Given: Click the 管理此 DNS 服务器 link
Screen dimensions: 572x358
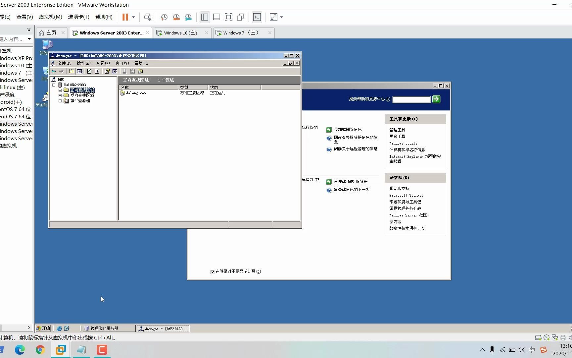Looking at the screenshot, I should [350, 182].
